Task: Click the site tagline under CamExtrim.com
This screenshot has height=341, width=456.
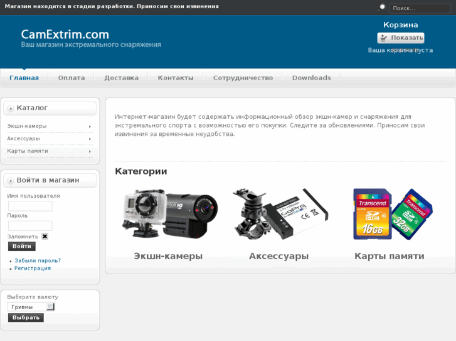Action: point(91,44)
